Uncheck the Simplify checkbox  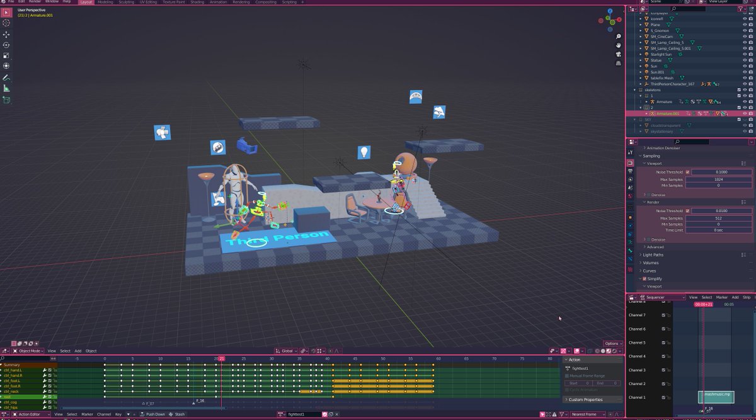pos(644,278)
